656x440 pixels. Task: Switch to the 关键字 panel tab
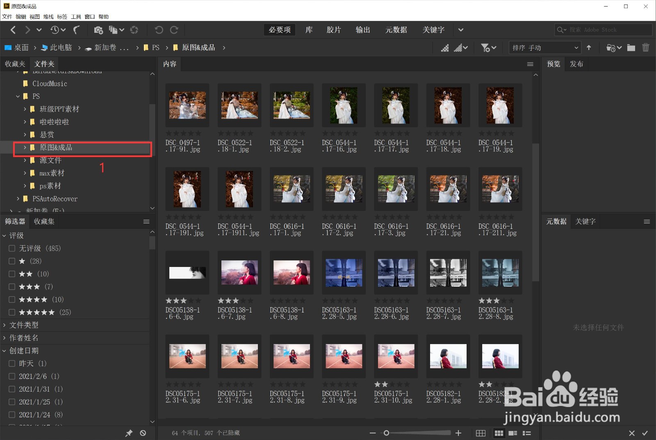point(585,221)
